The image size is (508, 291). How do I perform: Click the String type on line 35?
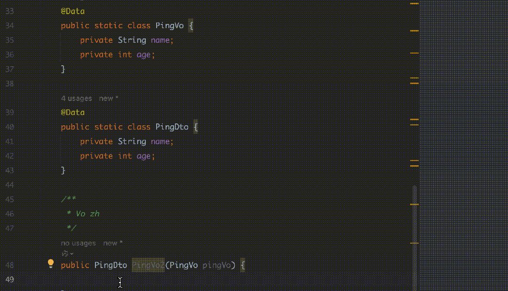(132, 40)
